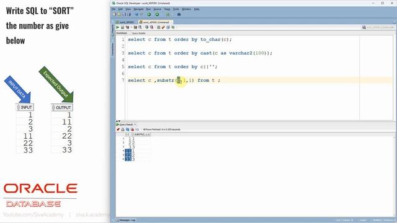The image size is (397, 223).
Task: Click line 5 order by c||'' query
Action: tap(172, 67)
